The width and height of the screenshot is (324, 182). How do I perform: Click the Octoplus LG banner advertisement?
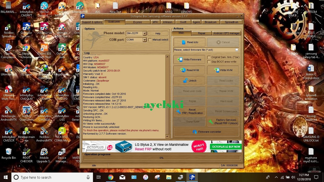tap(162, 147)
